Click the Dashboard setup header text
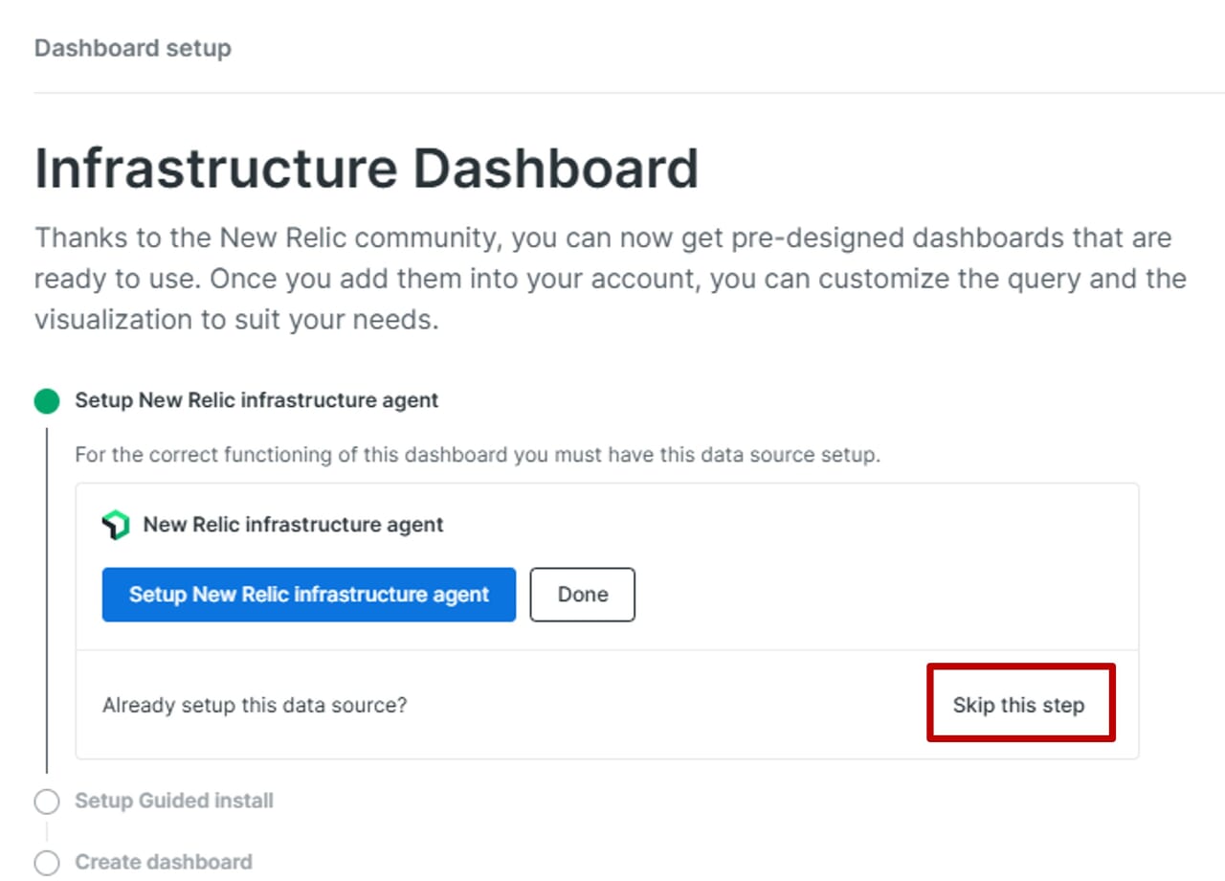The image size is (1225, 881). point(133,48)
